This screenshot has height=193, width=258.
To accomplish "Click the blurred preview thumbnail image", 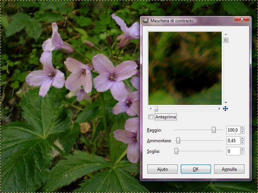I will (x=185, y=68).
